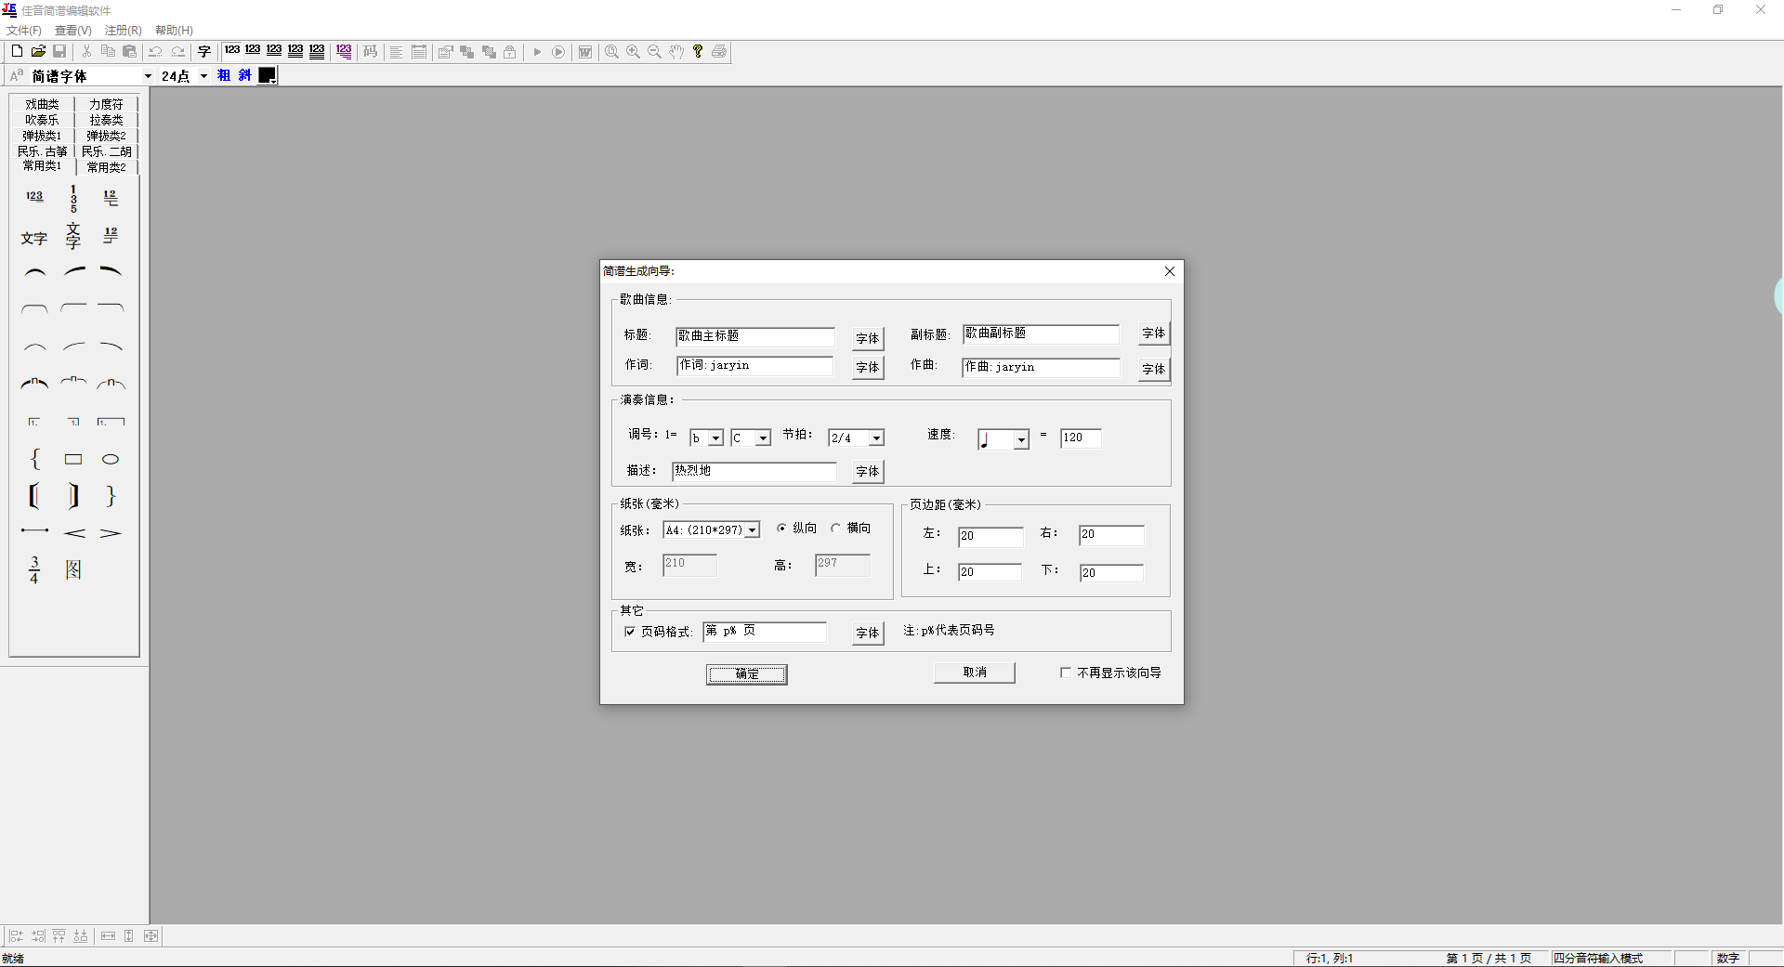Click the 字 text tool icon

click(x=204, y=52)
